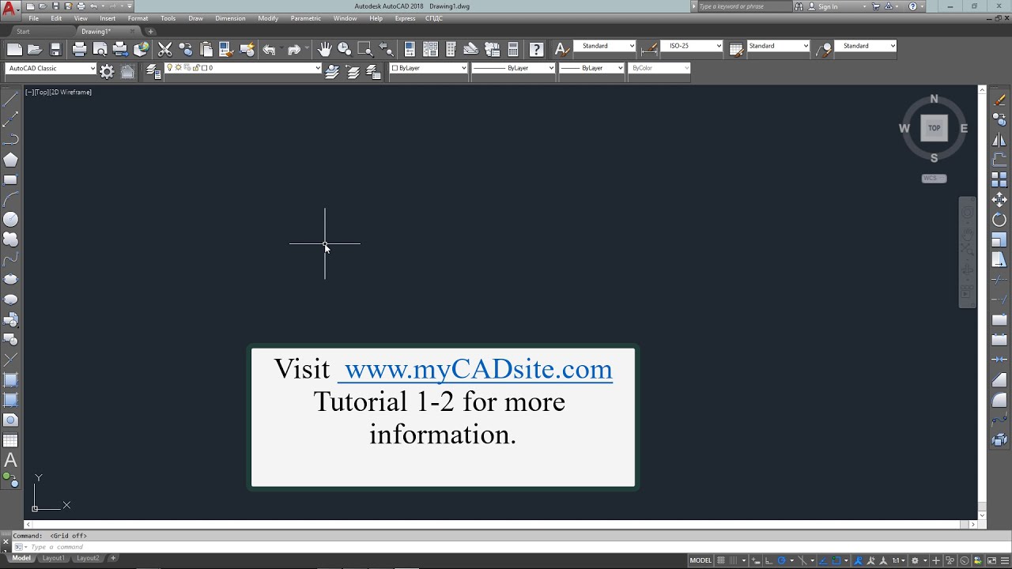Open Layer Properties Manager icon
The height and width of the screenshot is (569, 1012).
[153, 72]
